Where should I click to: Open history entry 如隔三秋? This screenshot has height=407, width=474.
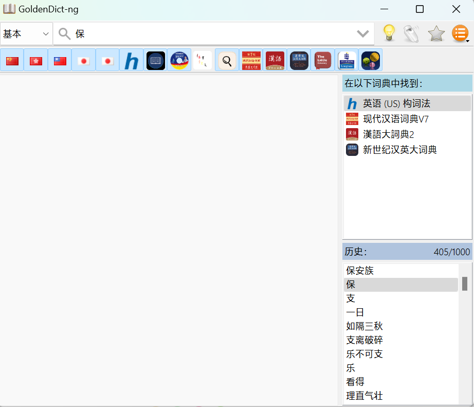click(x=401, y=326)
